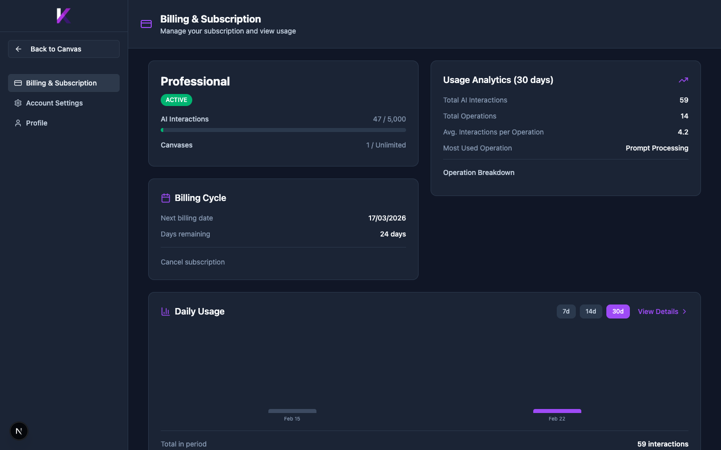This screenshot has width=721, height=450.
Task: Open Account Settings via the gear icon
Action: coord(18,103)
